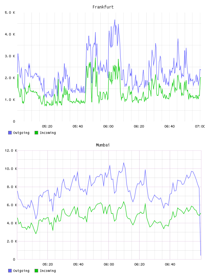Click the 6.0 K y-axis label on Mumbai chart
206x276 pixels.
(12, 205)
